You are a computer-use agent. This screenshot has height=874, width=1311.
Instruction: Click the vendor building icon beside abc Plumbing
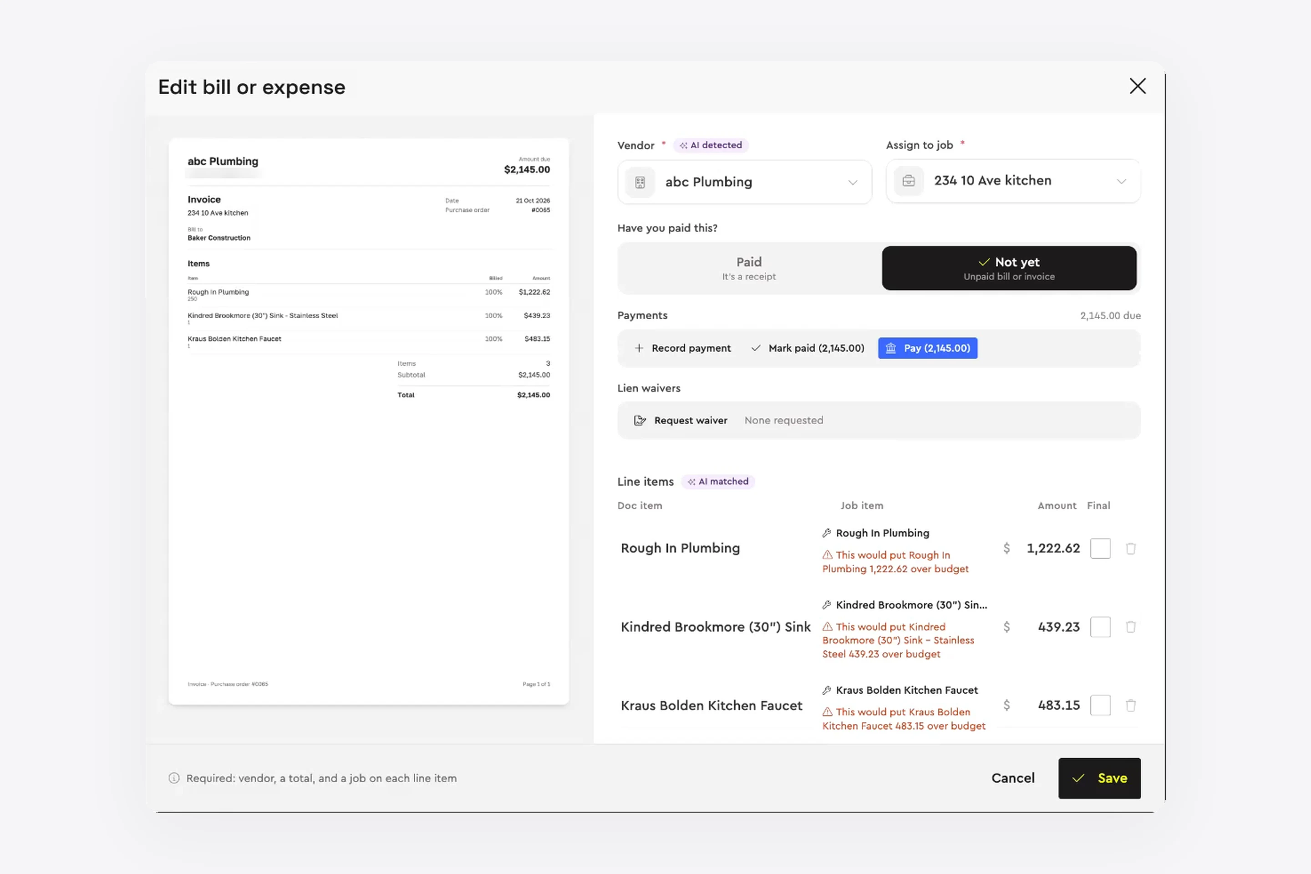(x=640, y=182)
